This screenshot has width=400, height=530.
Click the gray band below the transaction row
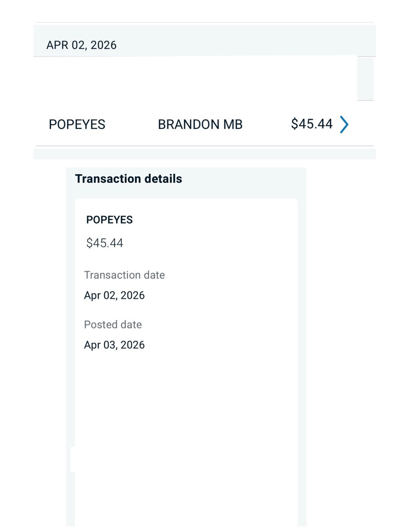tap(203, 154)
